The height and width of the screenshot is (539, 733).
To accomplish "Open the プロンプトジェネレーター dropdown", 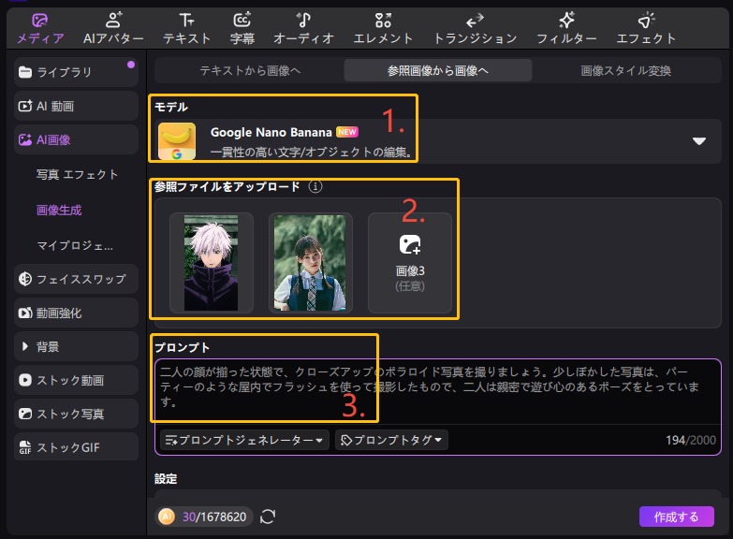I will (x=244, y=440).
